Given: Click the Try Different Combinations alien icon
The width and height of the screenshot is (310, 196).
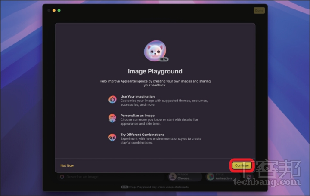Looking at the screenshot, I should click(x=112, y=138).
